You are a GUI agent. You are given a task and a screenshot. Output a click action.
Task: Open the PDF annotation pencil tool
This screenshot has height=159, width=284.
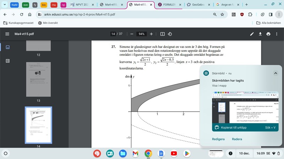click(252, 34)
